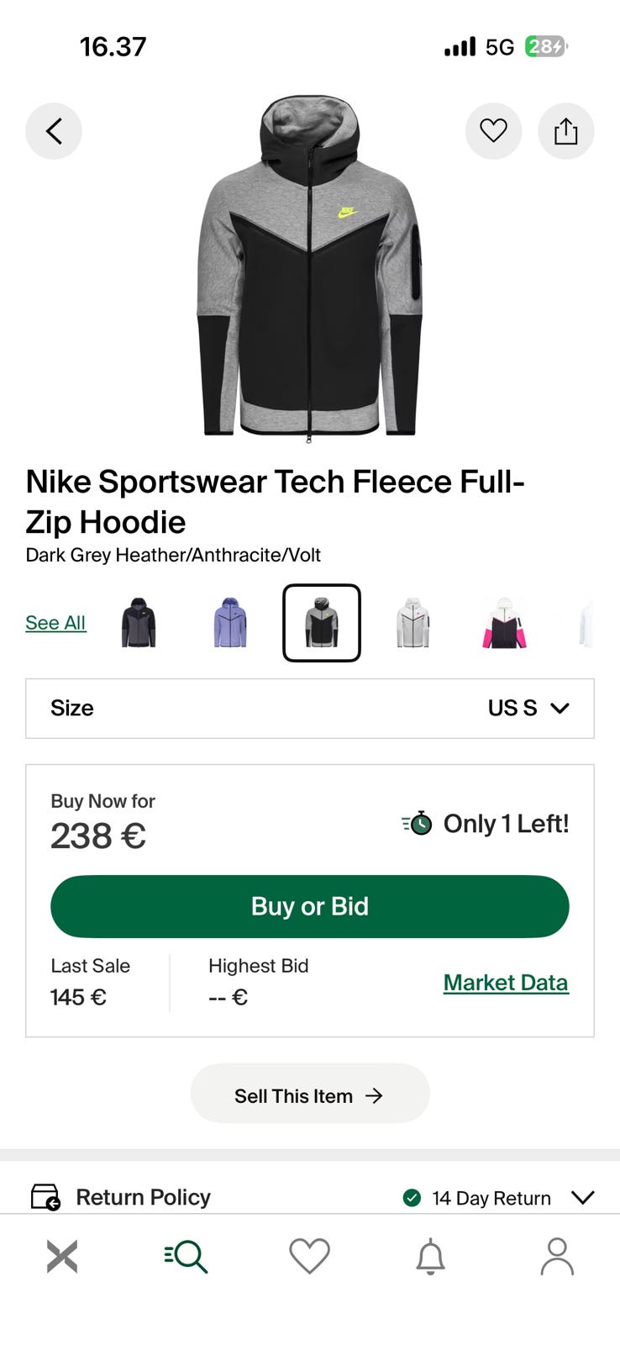Tap the Return Policy box icon
The image size is (620, 1345).
[45, 1196]
